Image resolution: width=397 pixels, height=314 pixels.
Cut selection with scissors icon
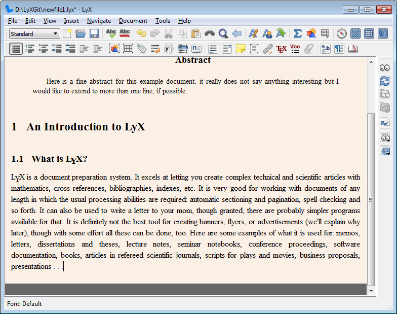tap(168, 33)
